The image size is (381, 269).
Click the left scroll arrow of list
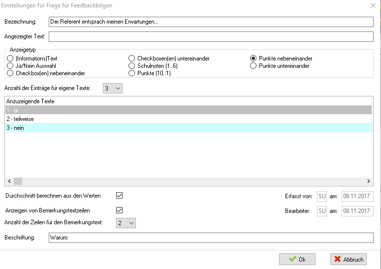9,181
